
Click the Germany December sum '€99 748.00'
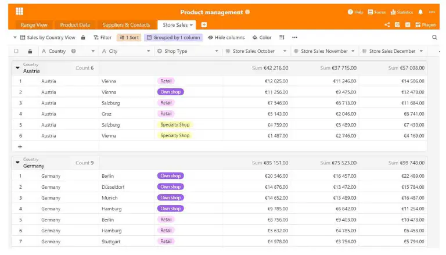pyautogui.click(x=412, y=163)
